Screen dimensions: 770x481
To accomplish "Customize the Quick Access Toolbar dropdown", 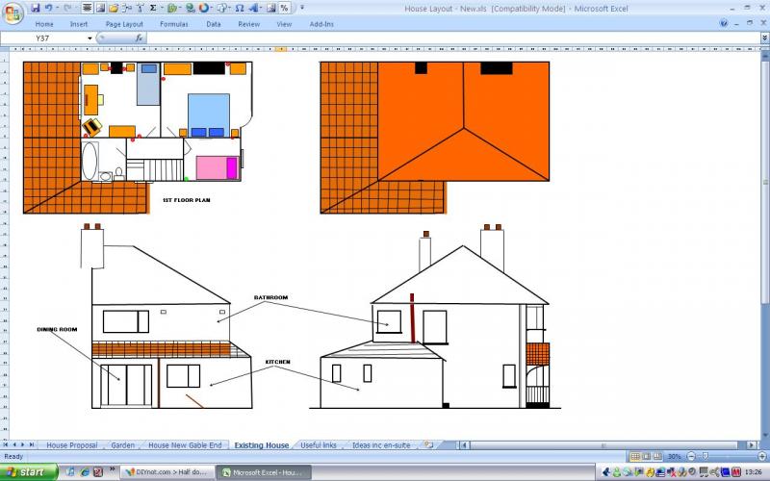I will point(301,8).
